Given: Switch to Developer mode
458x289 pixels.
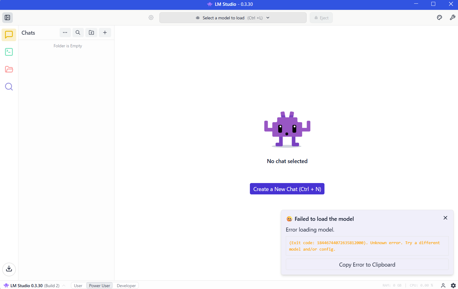Looking at the screenshot, I should (x=126, y=286).
